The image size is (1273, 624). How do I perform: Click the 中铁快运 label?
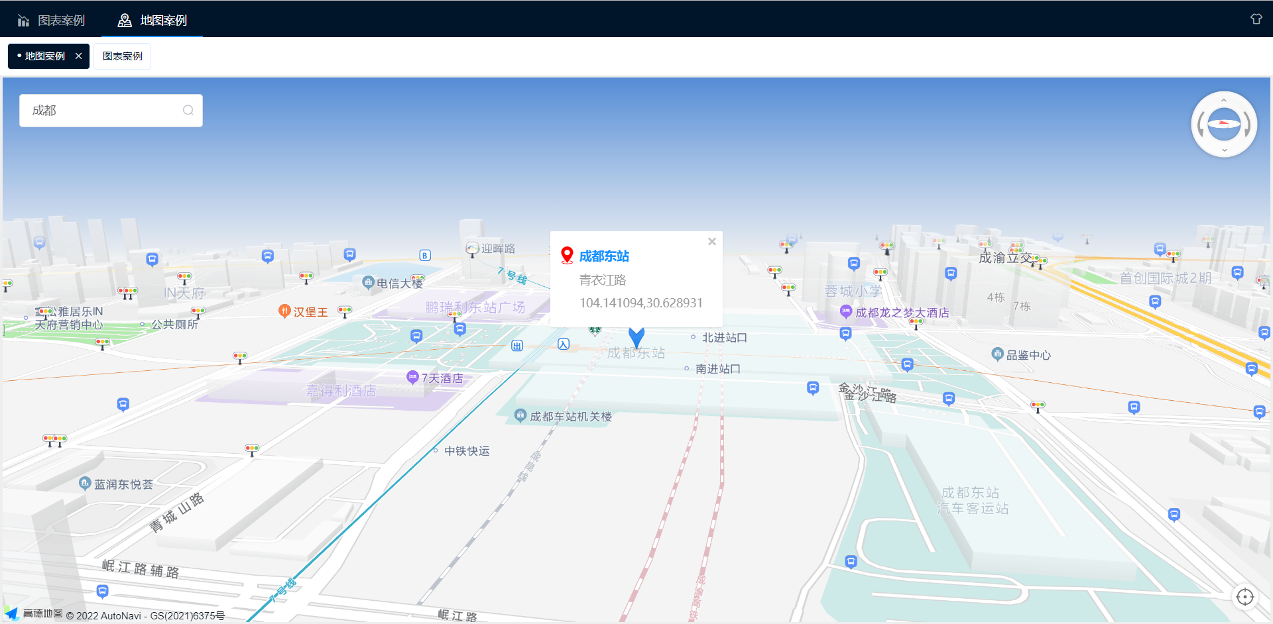pyautogui.click(x=467, y=451)
